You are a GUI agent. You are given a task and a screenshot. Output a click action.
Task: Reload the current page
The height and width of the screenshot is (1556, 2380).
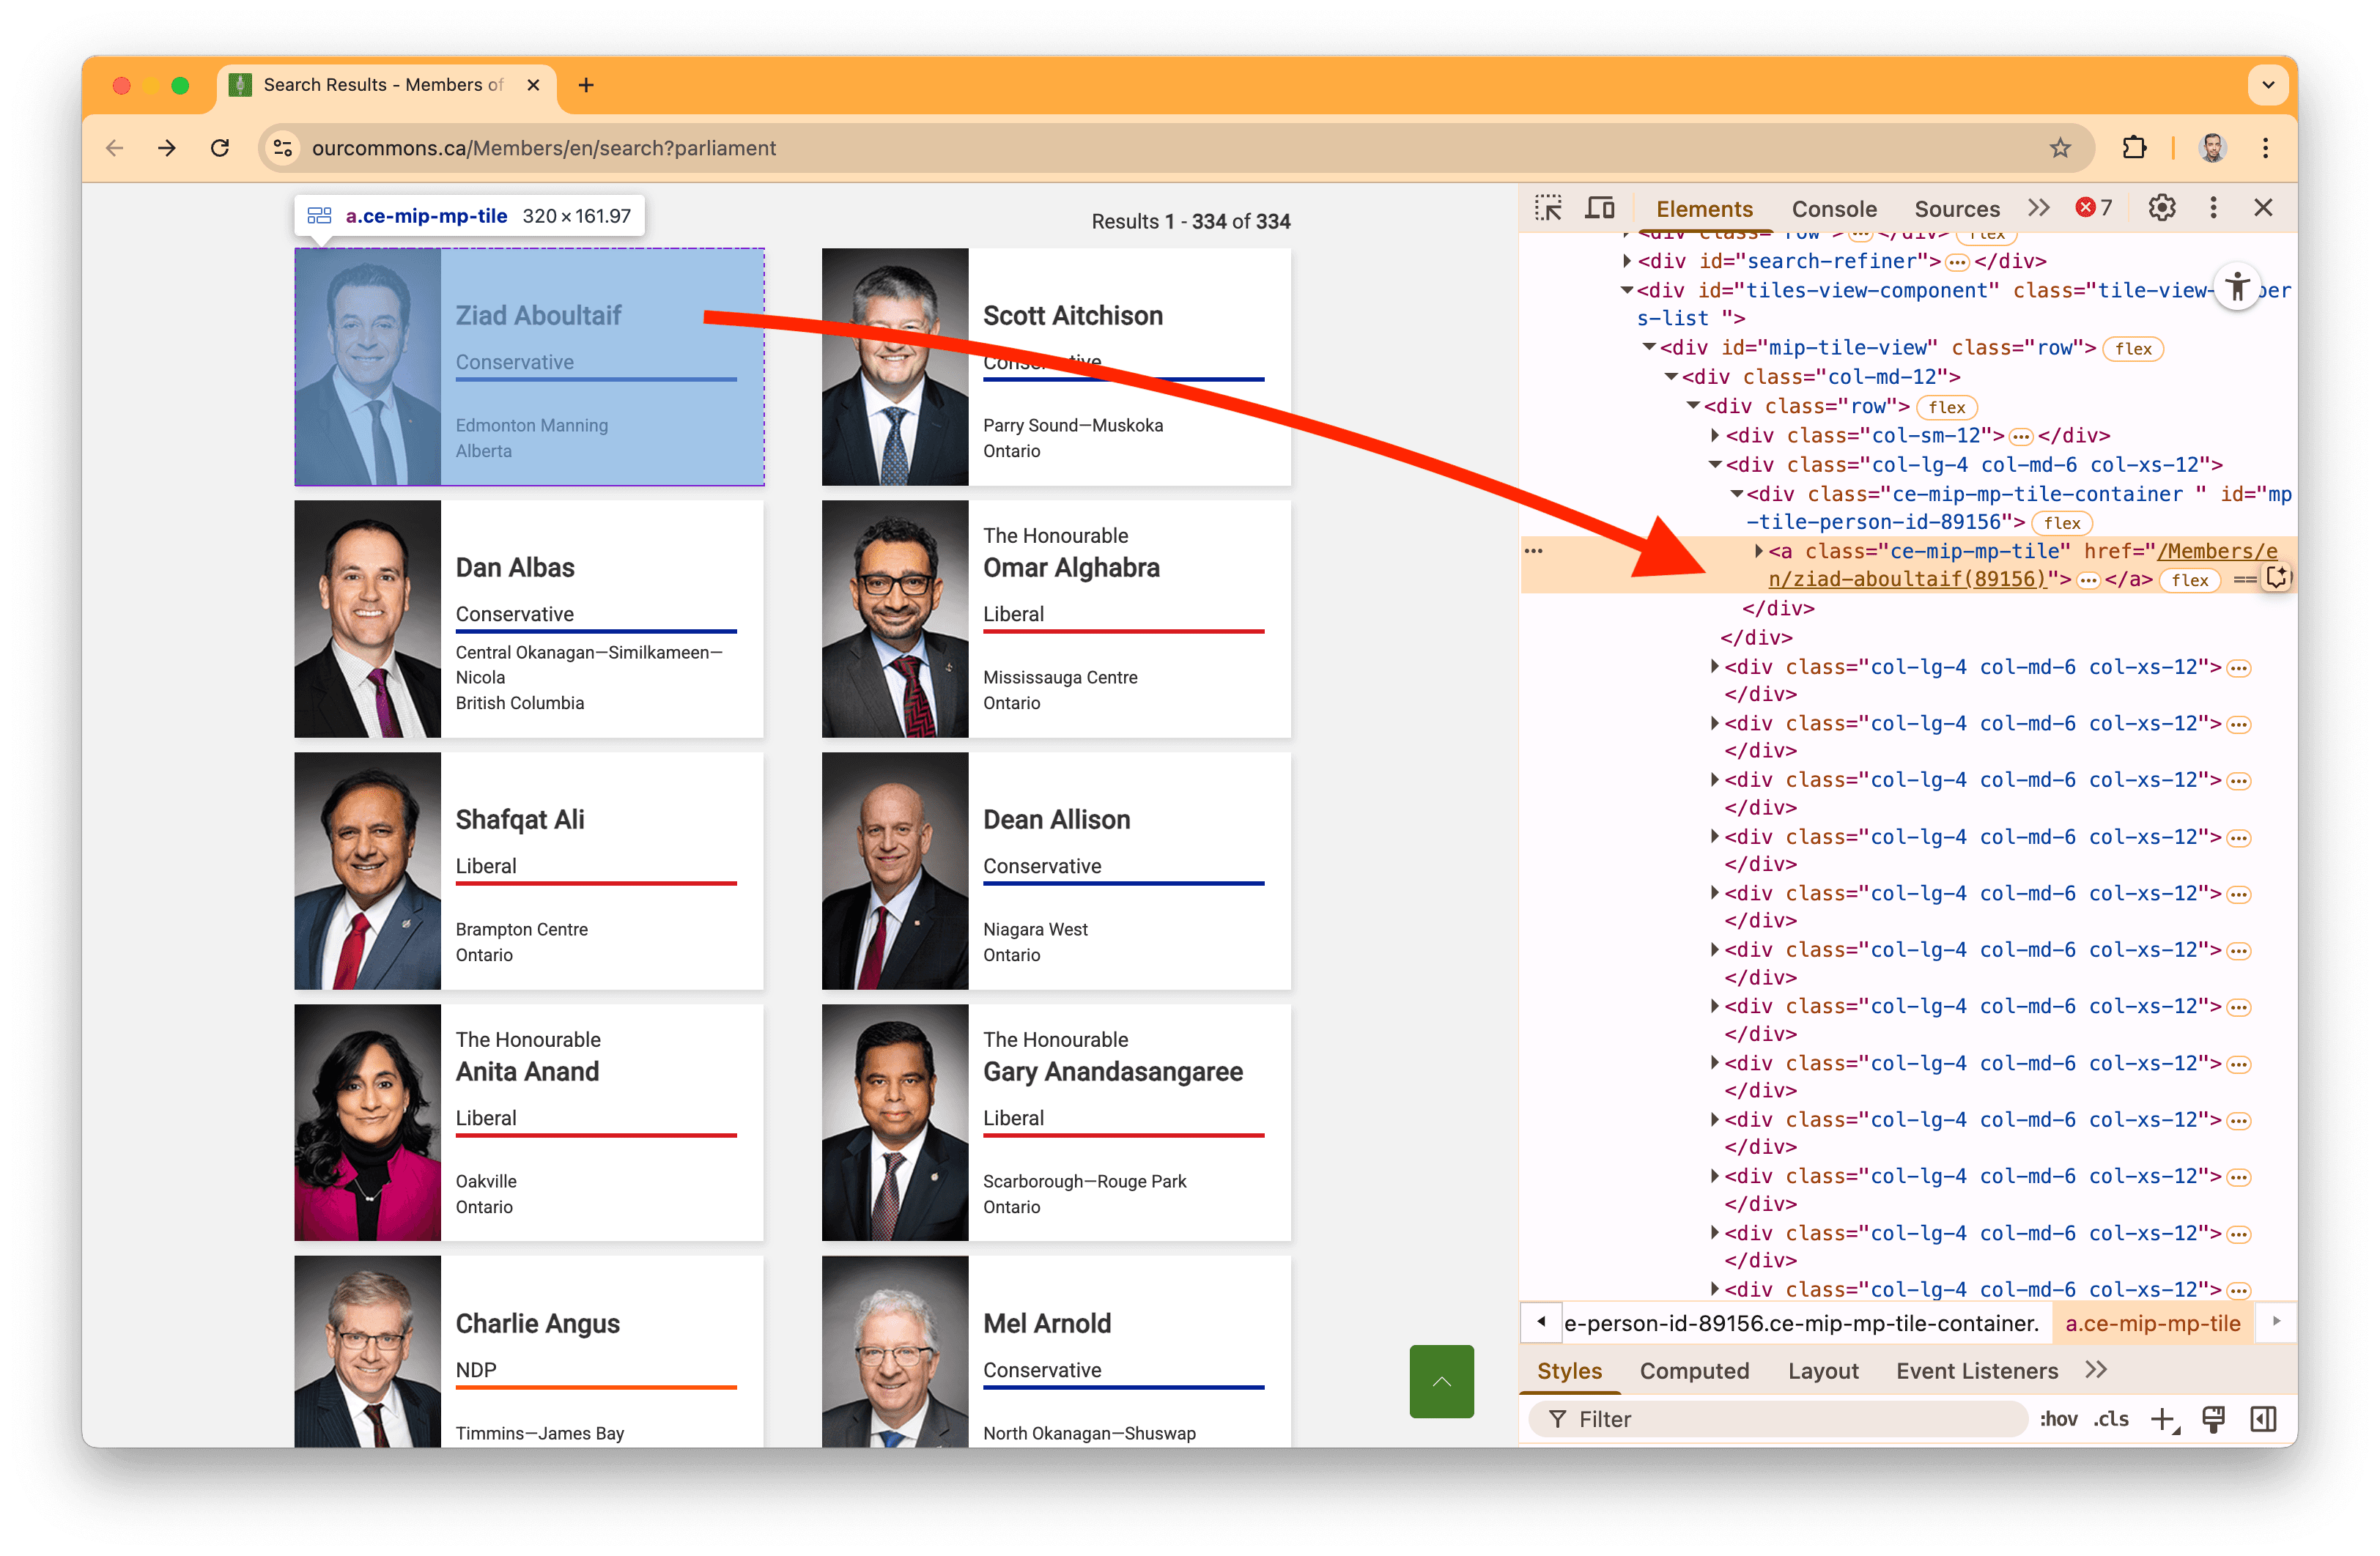(220, 148)
